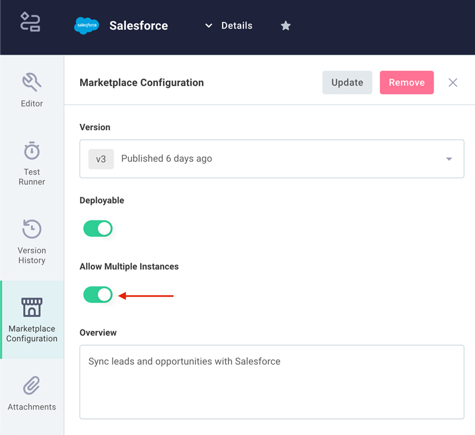Close the Marketplace Configuration panel
The image size is (475, 435).
(x=452, y=83)
